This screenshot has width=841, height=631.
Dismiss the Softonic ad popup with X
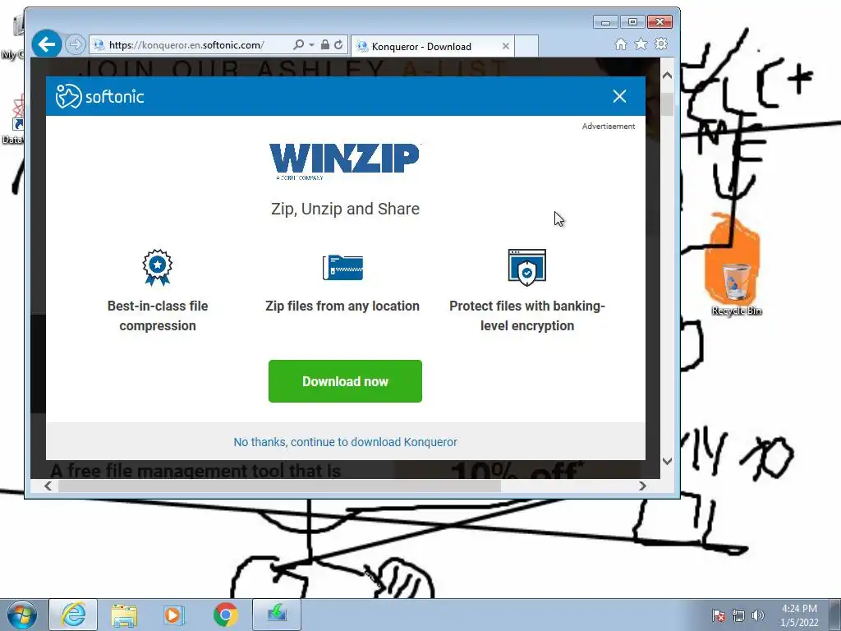click(619, 96)
